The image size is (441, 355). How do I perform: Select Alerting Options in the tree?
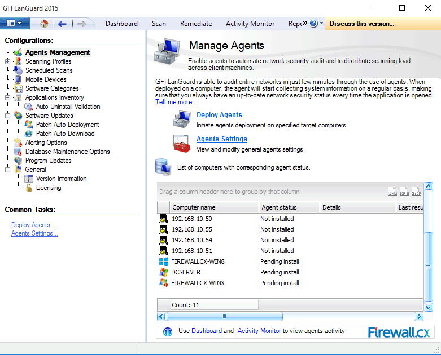(46, 143)
